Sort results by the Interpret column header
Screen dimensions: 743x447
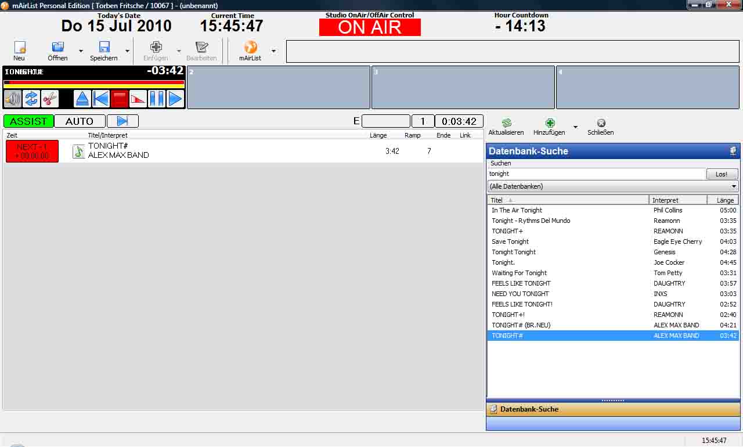(678, 200)
